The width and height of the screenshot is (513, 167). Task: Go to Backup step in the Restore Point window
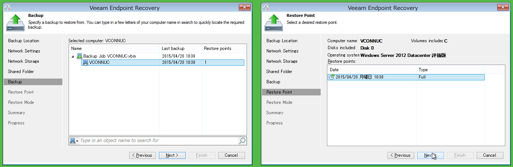click(273, 82)
